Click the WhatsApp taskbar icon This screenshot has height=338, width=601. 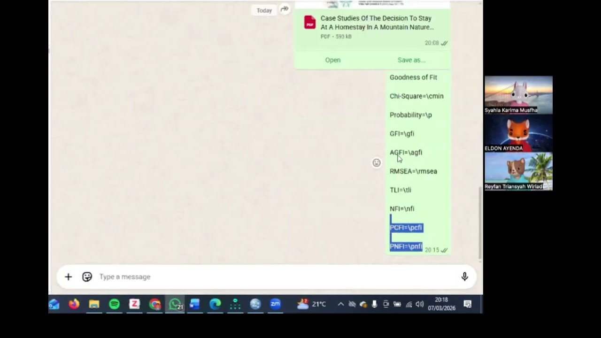click(x=175, y=304)
